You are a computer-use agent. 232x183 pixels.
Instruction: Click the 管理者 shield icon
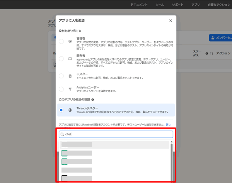pyautogui.click(x=70, y=41)
